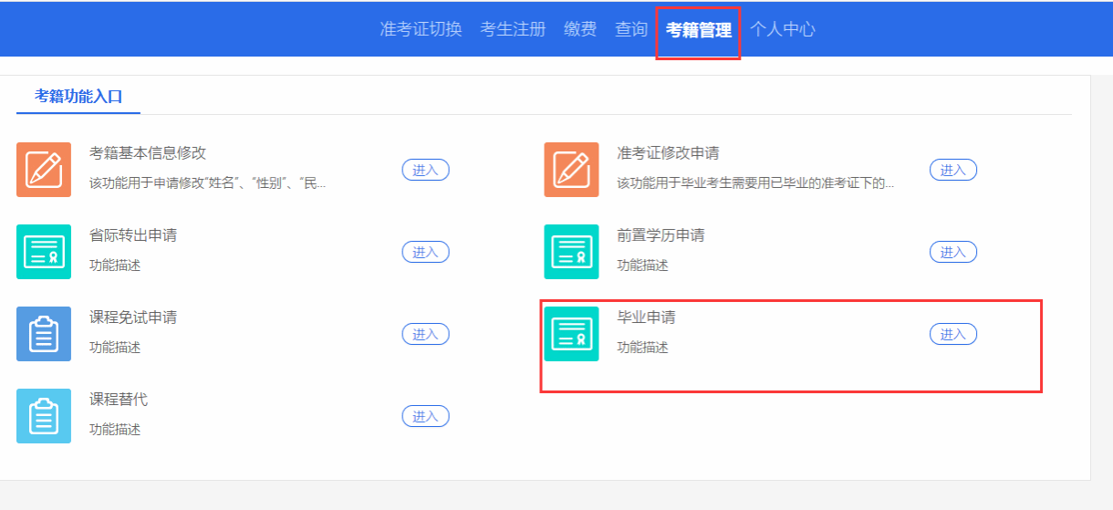Click the 考籍基本信息修改 orange pencil icon

[x=44, y=170]
